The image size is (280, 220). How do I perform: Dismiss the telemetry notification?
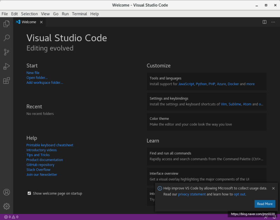pos(273,188)
